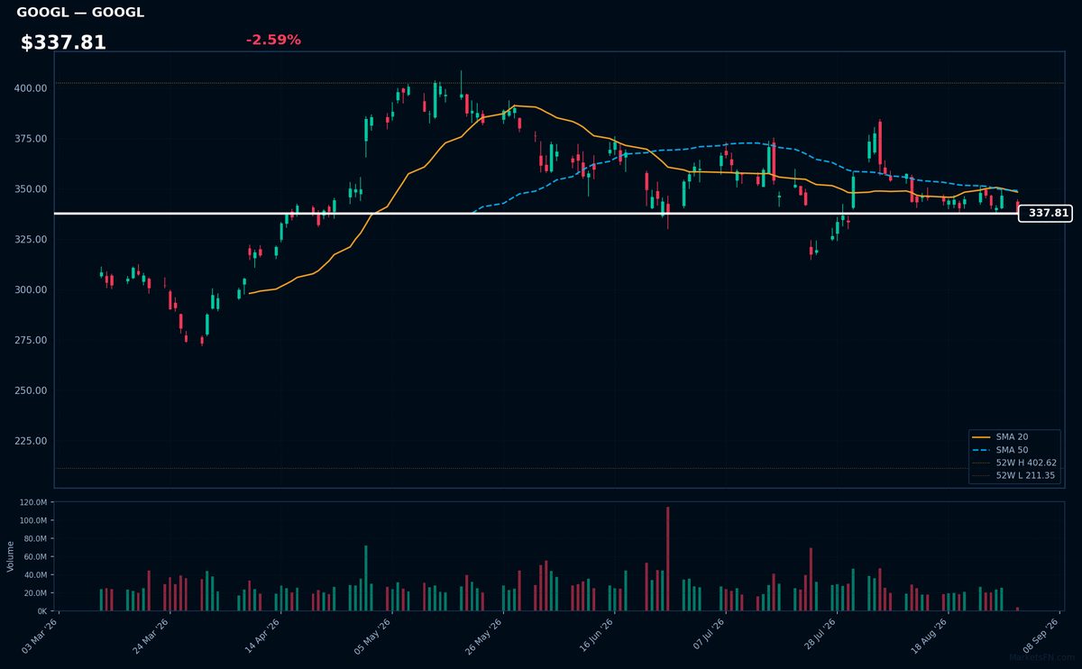This screenshot has width=1082, height=669.
Task: Click the 120.0M volume axis label
Action: pyautogui.click(x=33, y=503)
